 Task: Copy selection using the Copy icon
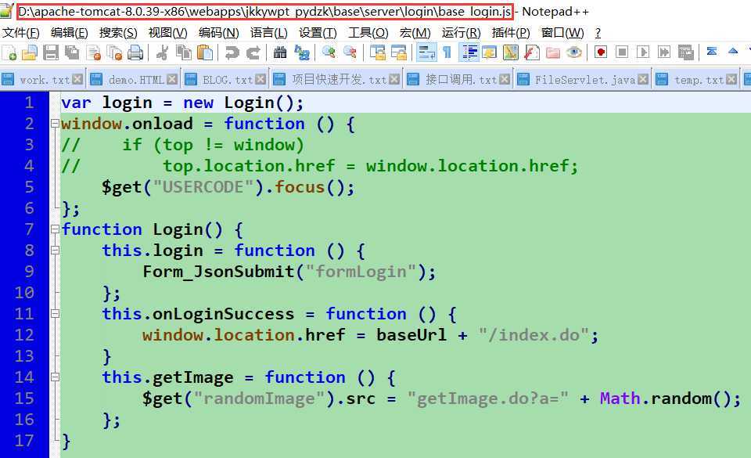(x=183, y=52)
